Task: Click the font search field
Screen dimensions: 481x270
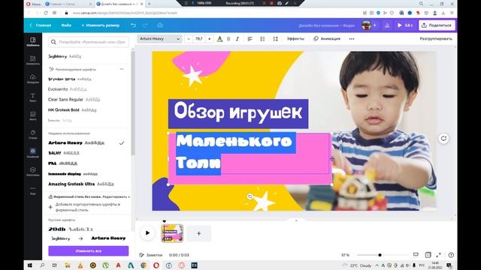Action: (89, 42)
